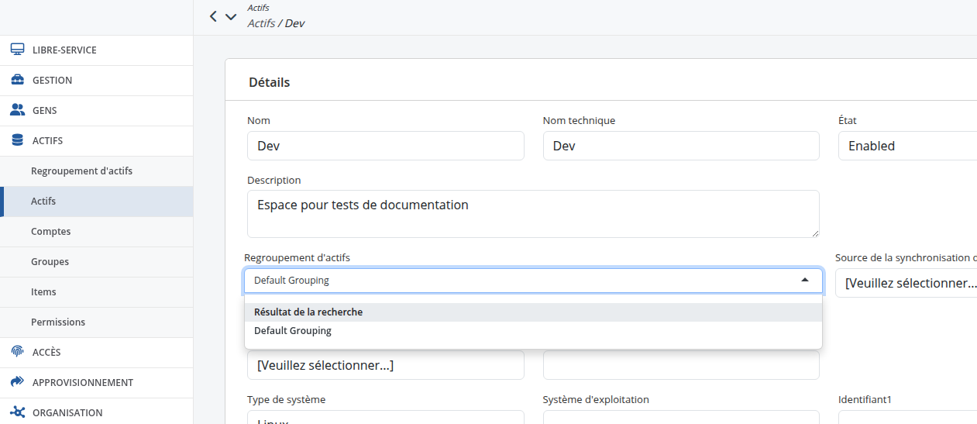Choose Default Grouping from the list
Viewport: 977px width, 424px height.
pyautogui.click(x=533, y=331)
